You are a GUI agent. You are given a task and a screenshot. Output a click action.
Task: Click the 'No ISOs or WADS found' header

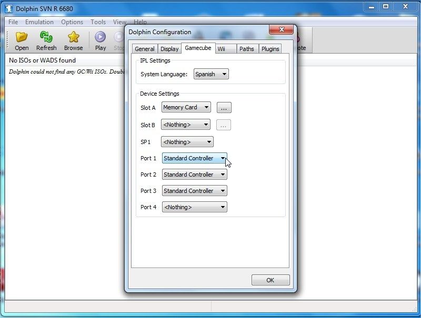click(42, 60)
